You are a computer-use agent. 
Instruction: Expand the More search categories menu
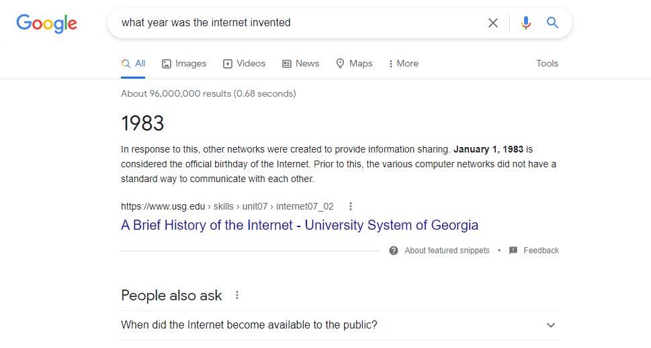click(403, 63)
